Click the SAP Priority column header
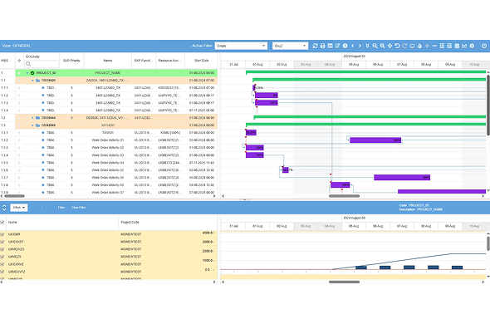 coord(71,61)
